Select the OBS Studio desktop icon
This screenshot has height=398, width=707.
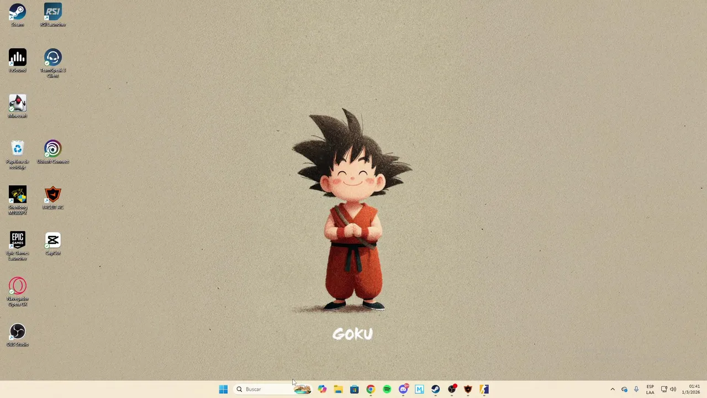17,335
